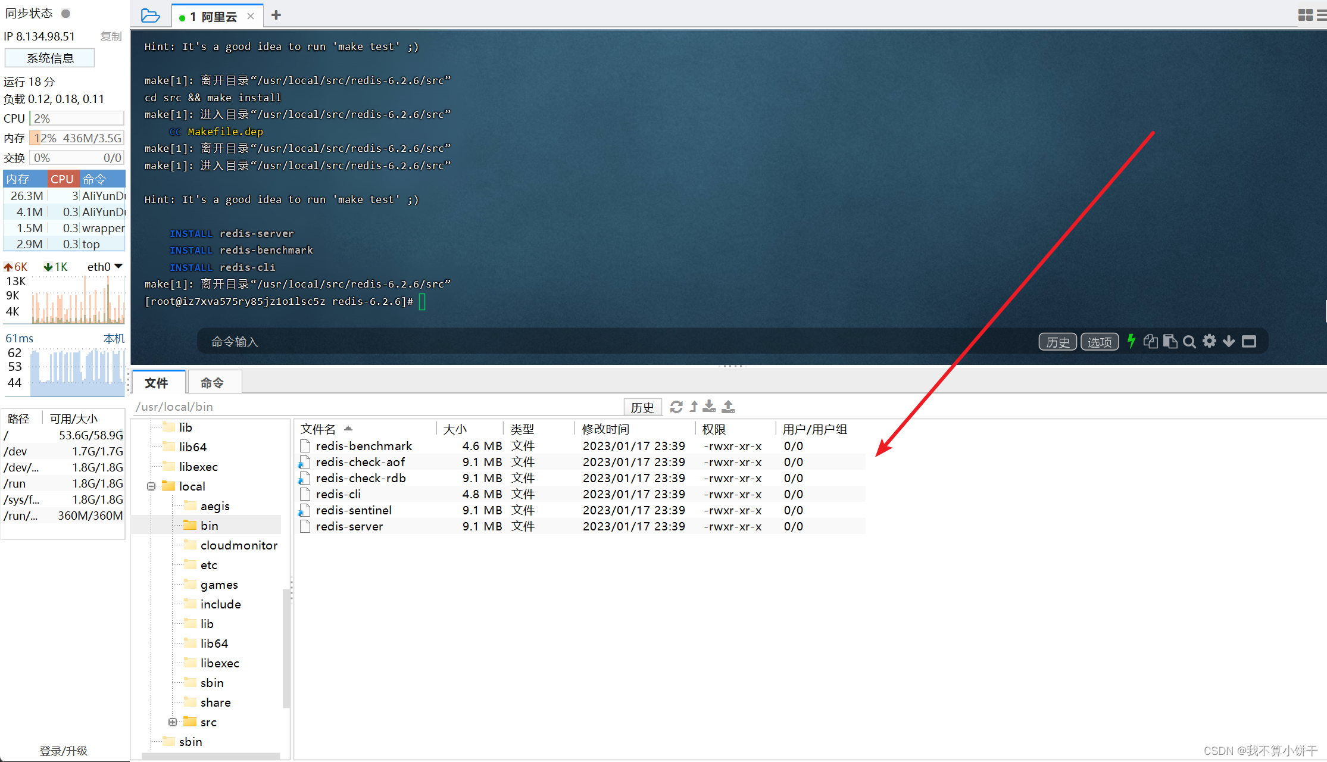Expand the src folder tree node
Screen dimensions: 1327x762
[173, 722]
